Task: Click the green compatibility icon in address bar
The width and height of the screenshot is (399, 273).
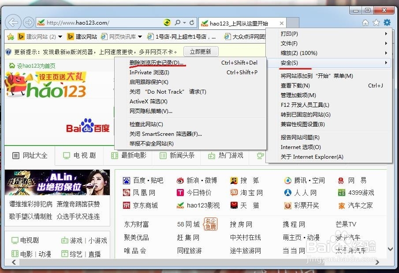Action: click(x=167, y=22)
